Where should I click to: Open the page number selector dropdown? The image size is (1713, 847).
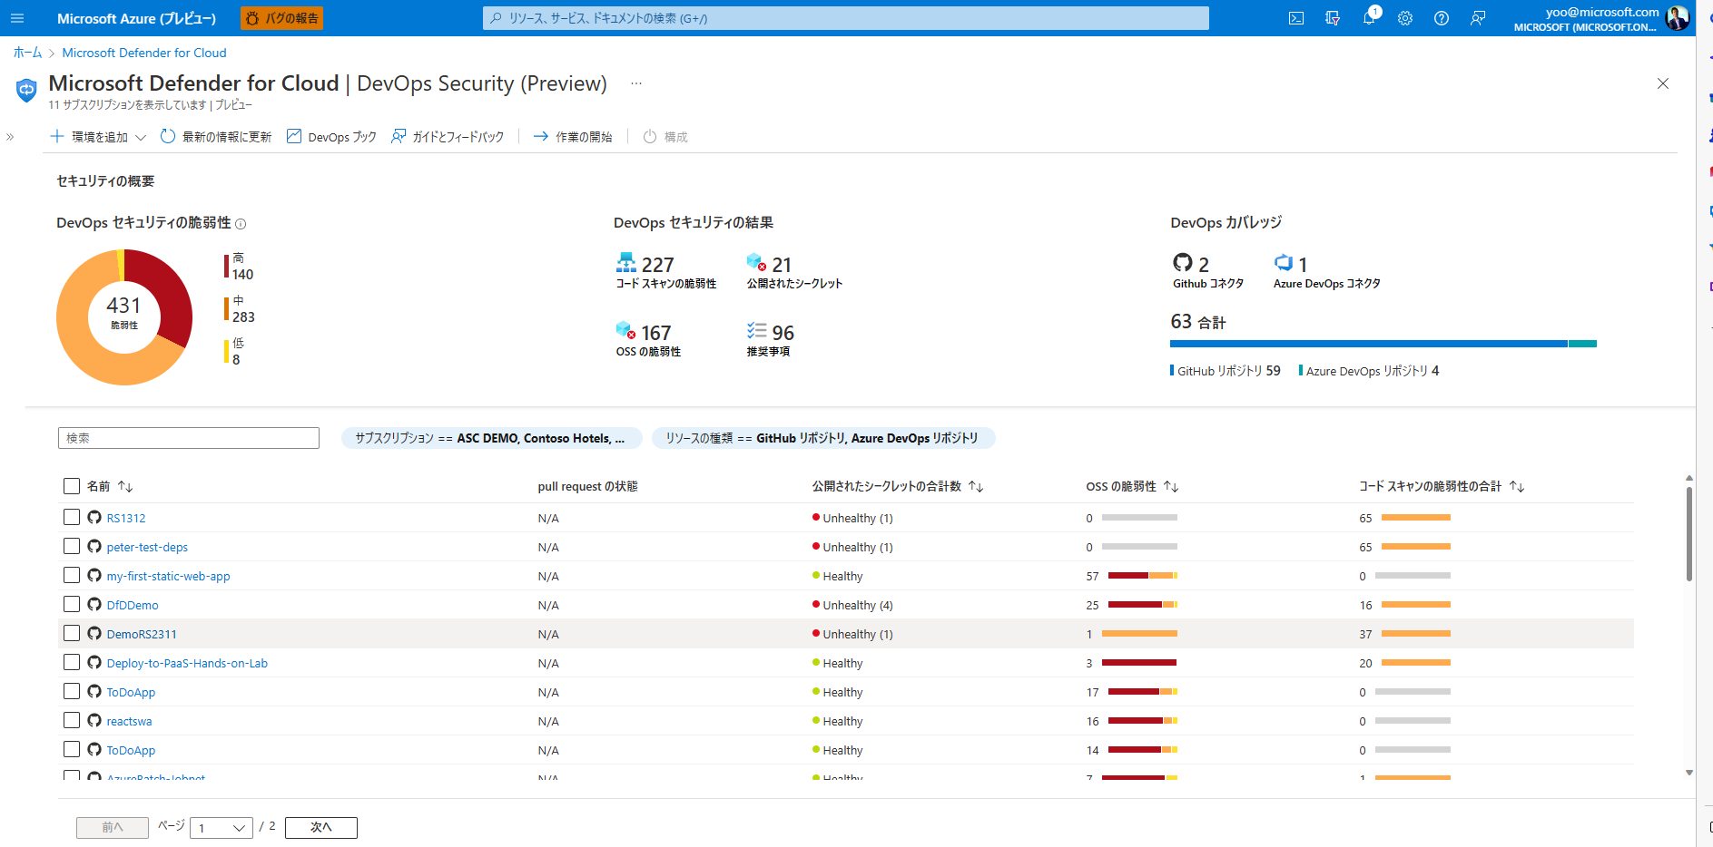[x=221, y=827]
